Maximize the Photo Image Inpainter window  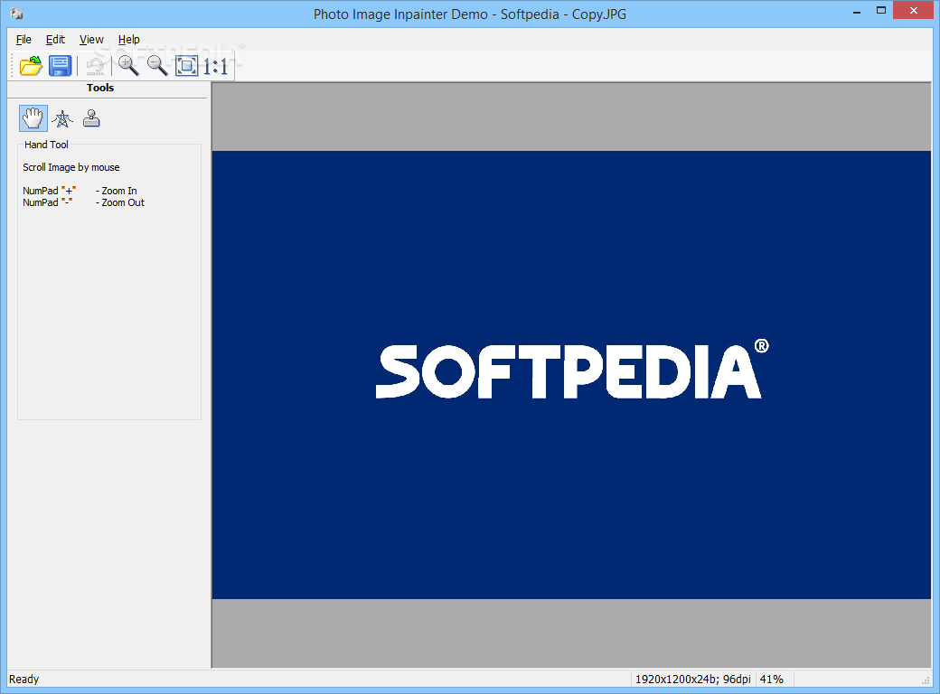881,10
